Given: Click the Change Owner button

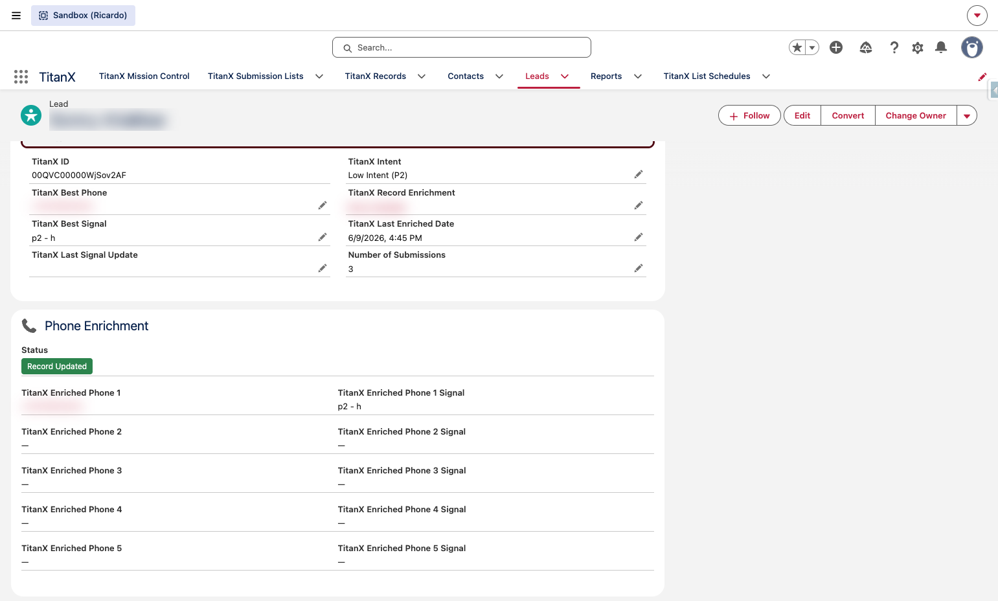Looking at the screenshot, I should pos(916,115).
